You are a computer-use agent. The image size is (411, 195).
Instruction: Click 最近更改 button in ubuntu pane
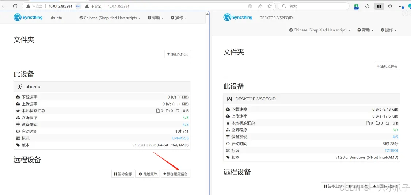(148, 174)
